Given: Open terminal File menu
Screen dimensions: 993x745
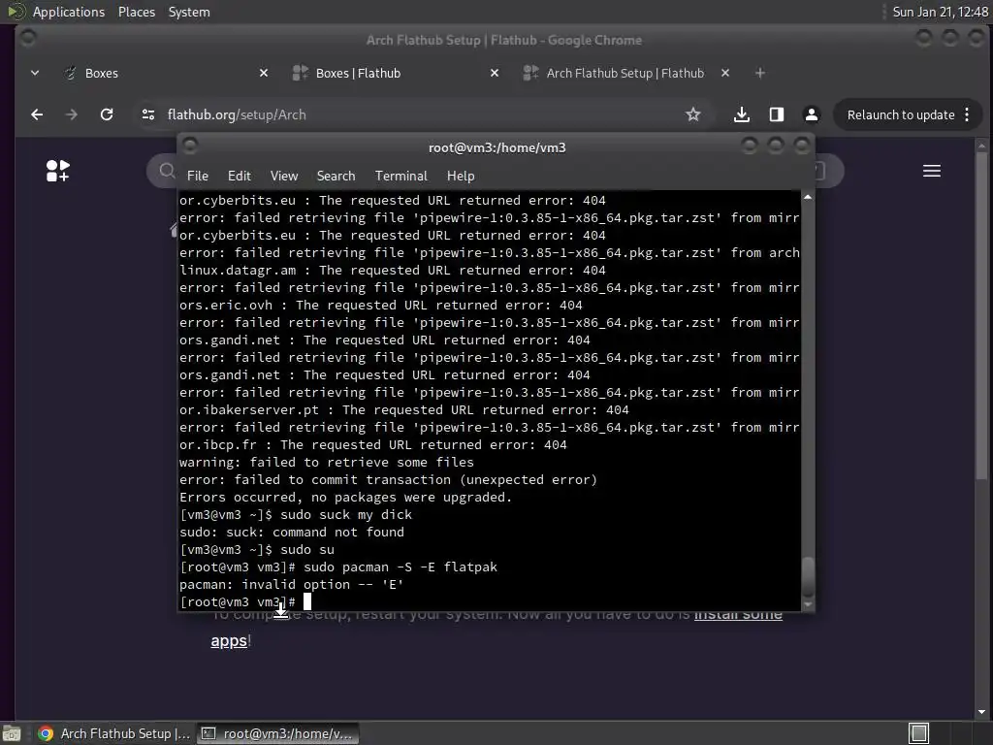Looking at the screenshot, I should (x=198, y=176).
